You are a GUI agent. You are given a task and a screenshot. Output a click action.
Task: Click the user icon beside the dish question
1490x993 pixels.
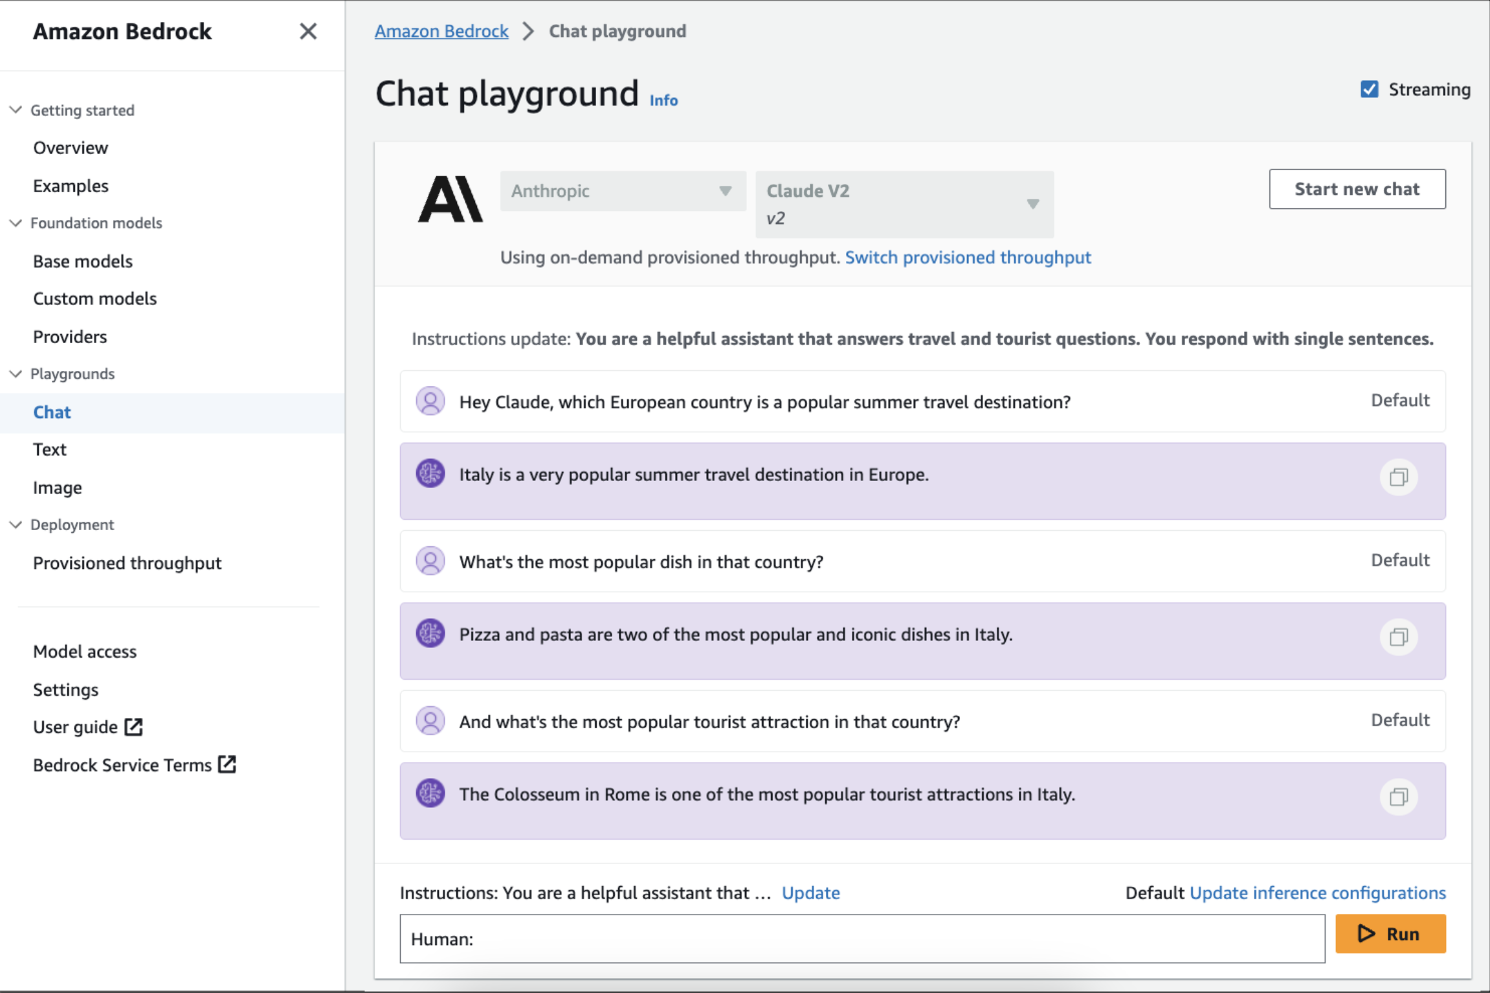pyautogui.click(x=430, y=561)
